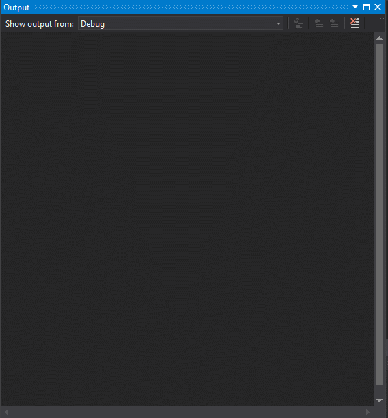Click the vertical scroll down arrow
Screen dimensions: 388x418
pyautogui.click(x=379, y=400)
